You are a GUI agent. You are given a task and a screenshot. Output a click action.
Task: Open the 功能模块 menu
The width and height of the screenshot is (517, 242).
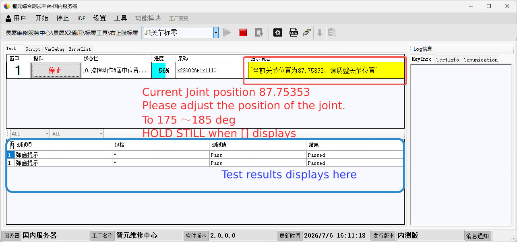(148, 18)
